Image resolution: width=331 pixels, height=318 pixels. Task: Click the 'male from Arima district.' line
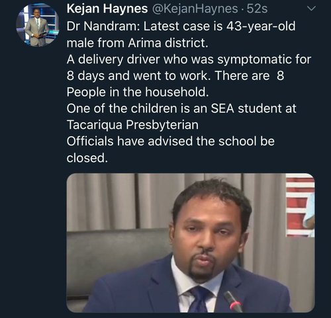pos(138,43)
